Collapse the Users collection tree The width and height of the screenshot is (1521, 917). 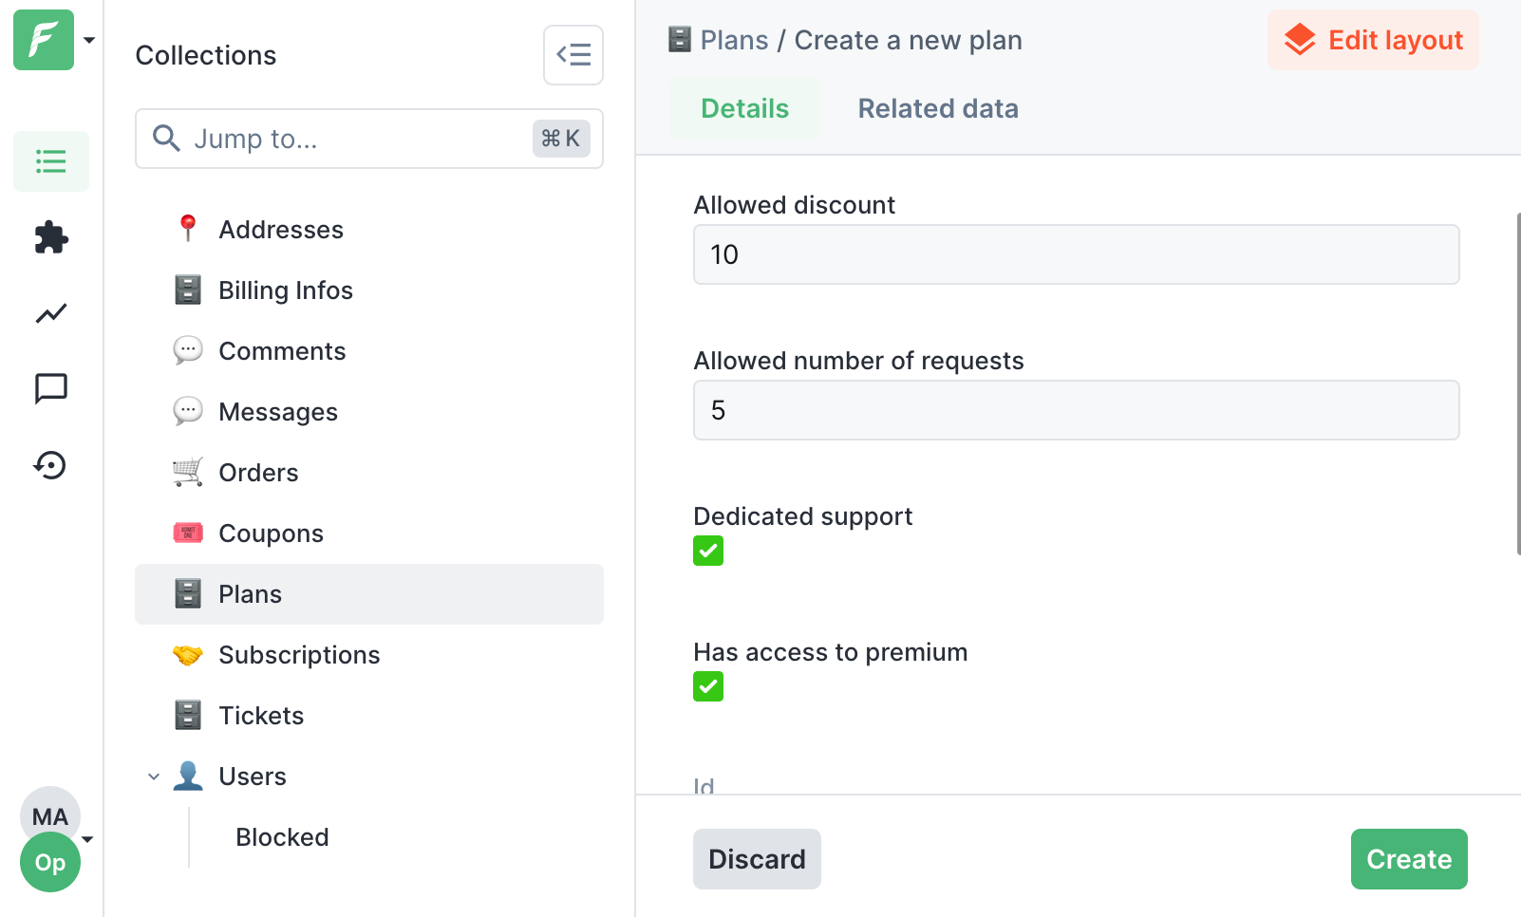[154, 777]
